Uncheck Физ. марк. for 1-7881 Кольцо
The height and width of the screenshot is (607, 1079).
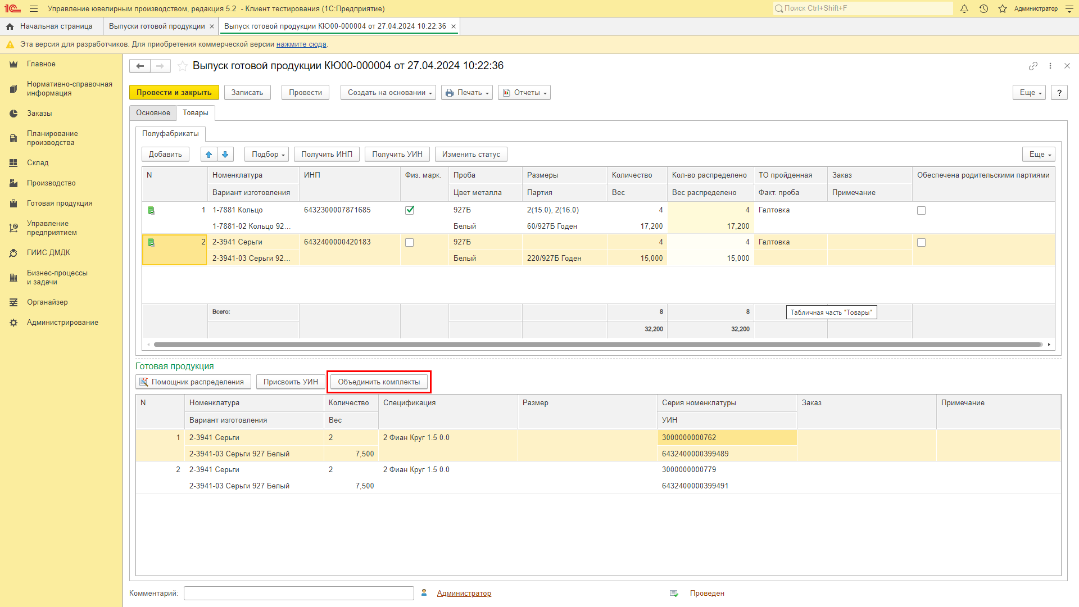410,210
